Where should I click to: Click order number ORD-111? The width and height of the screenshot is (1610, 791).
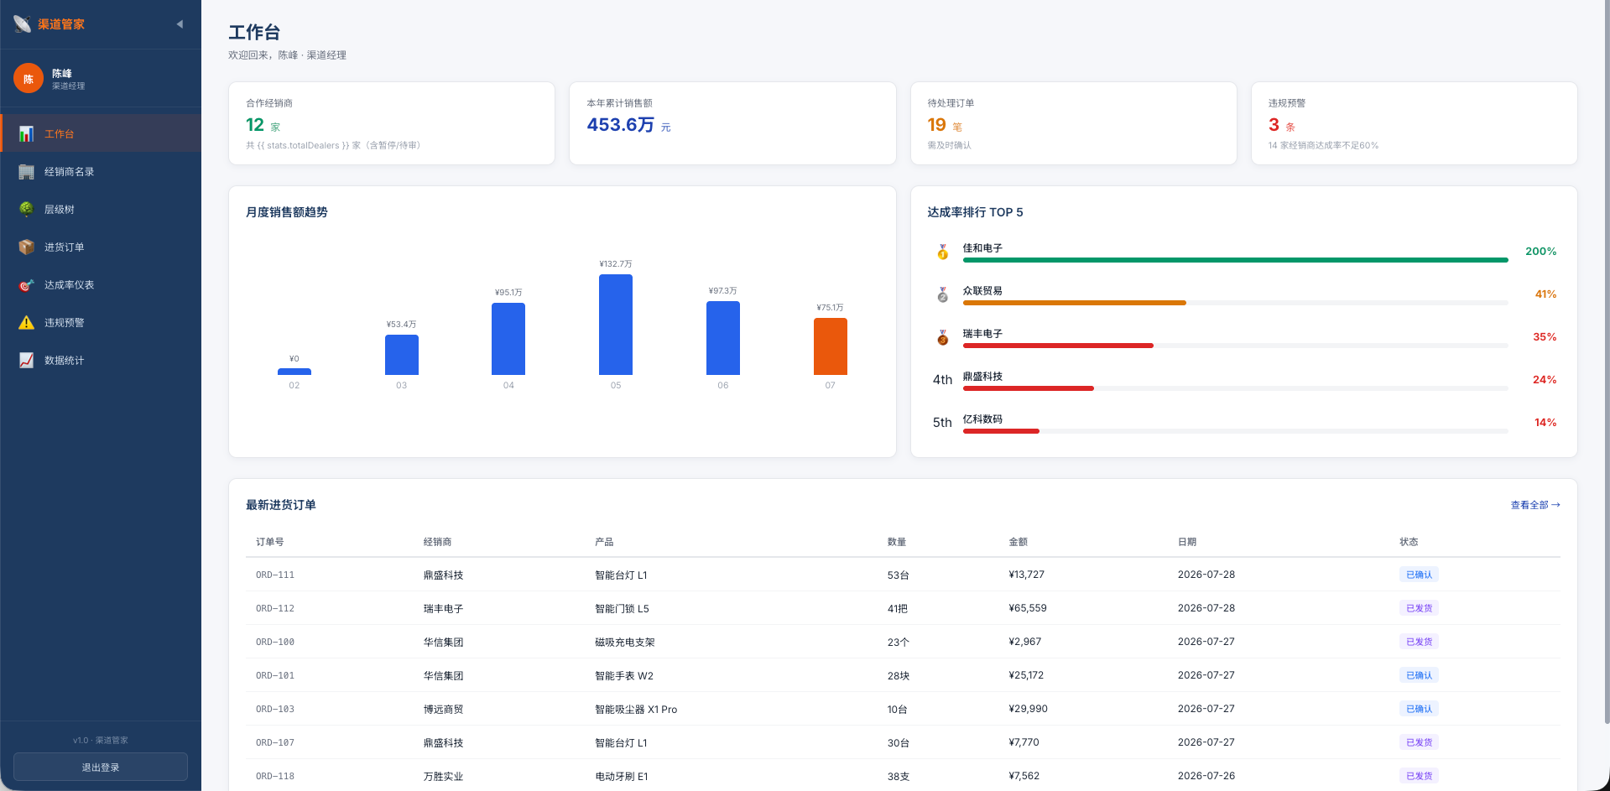pos(275,575)
